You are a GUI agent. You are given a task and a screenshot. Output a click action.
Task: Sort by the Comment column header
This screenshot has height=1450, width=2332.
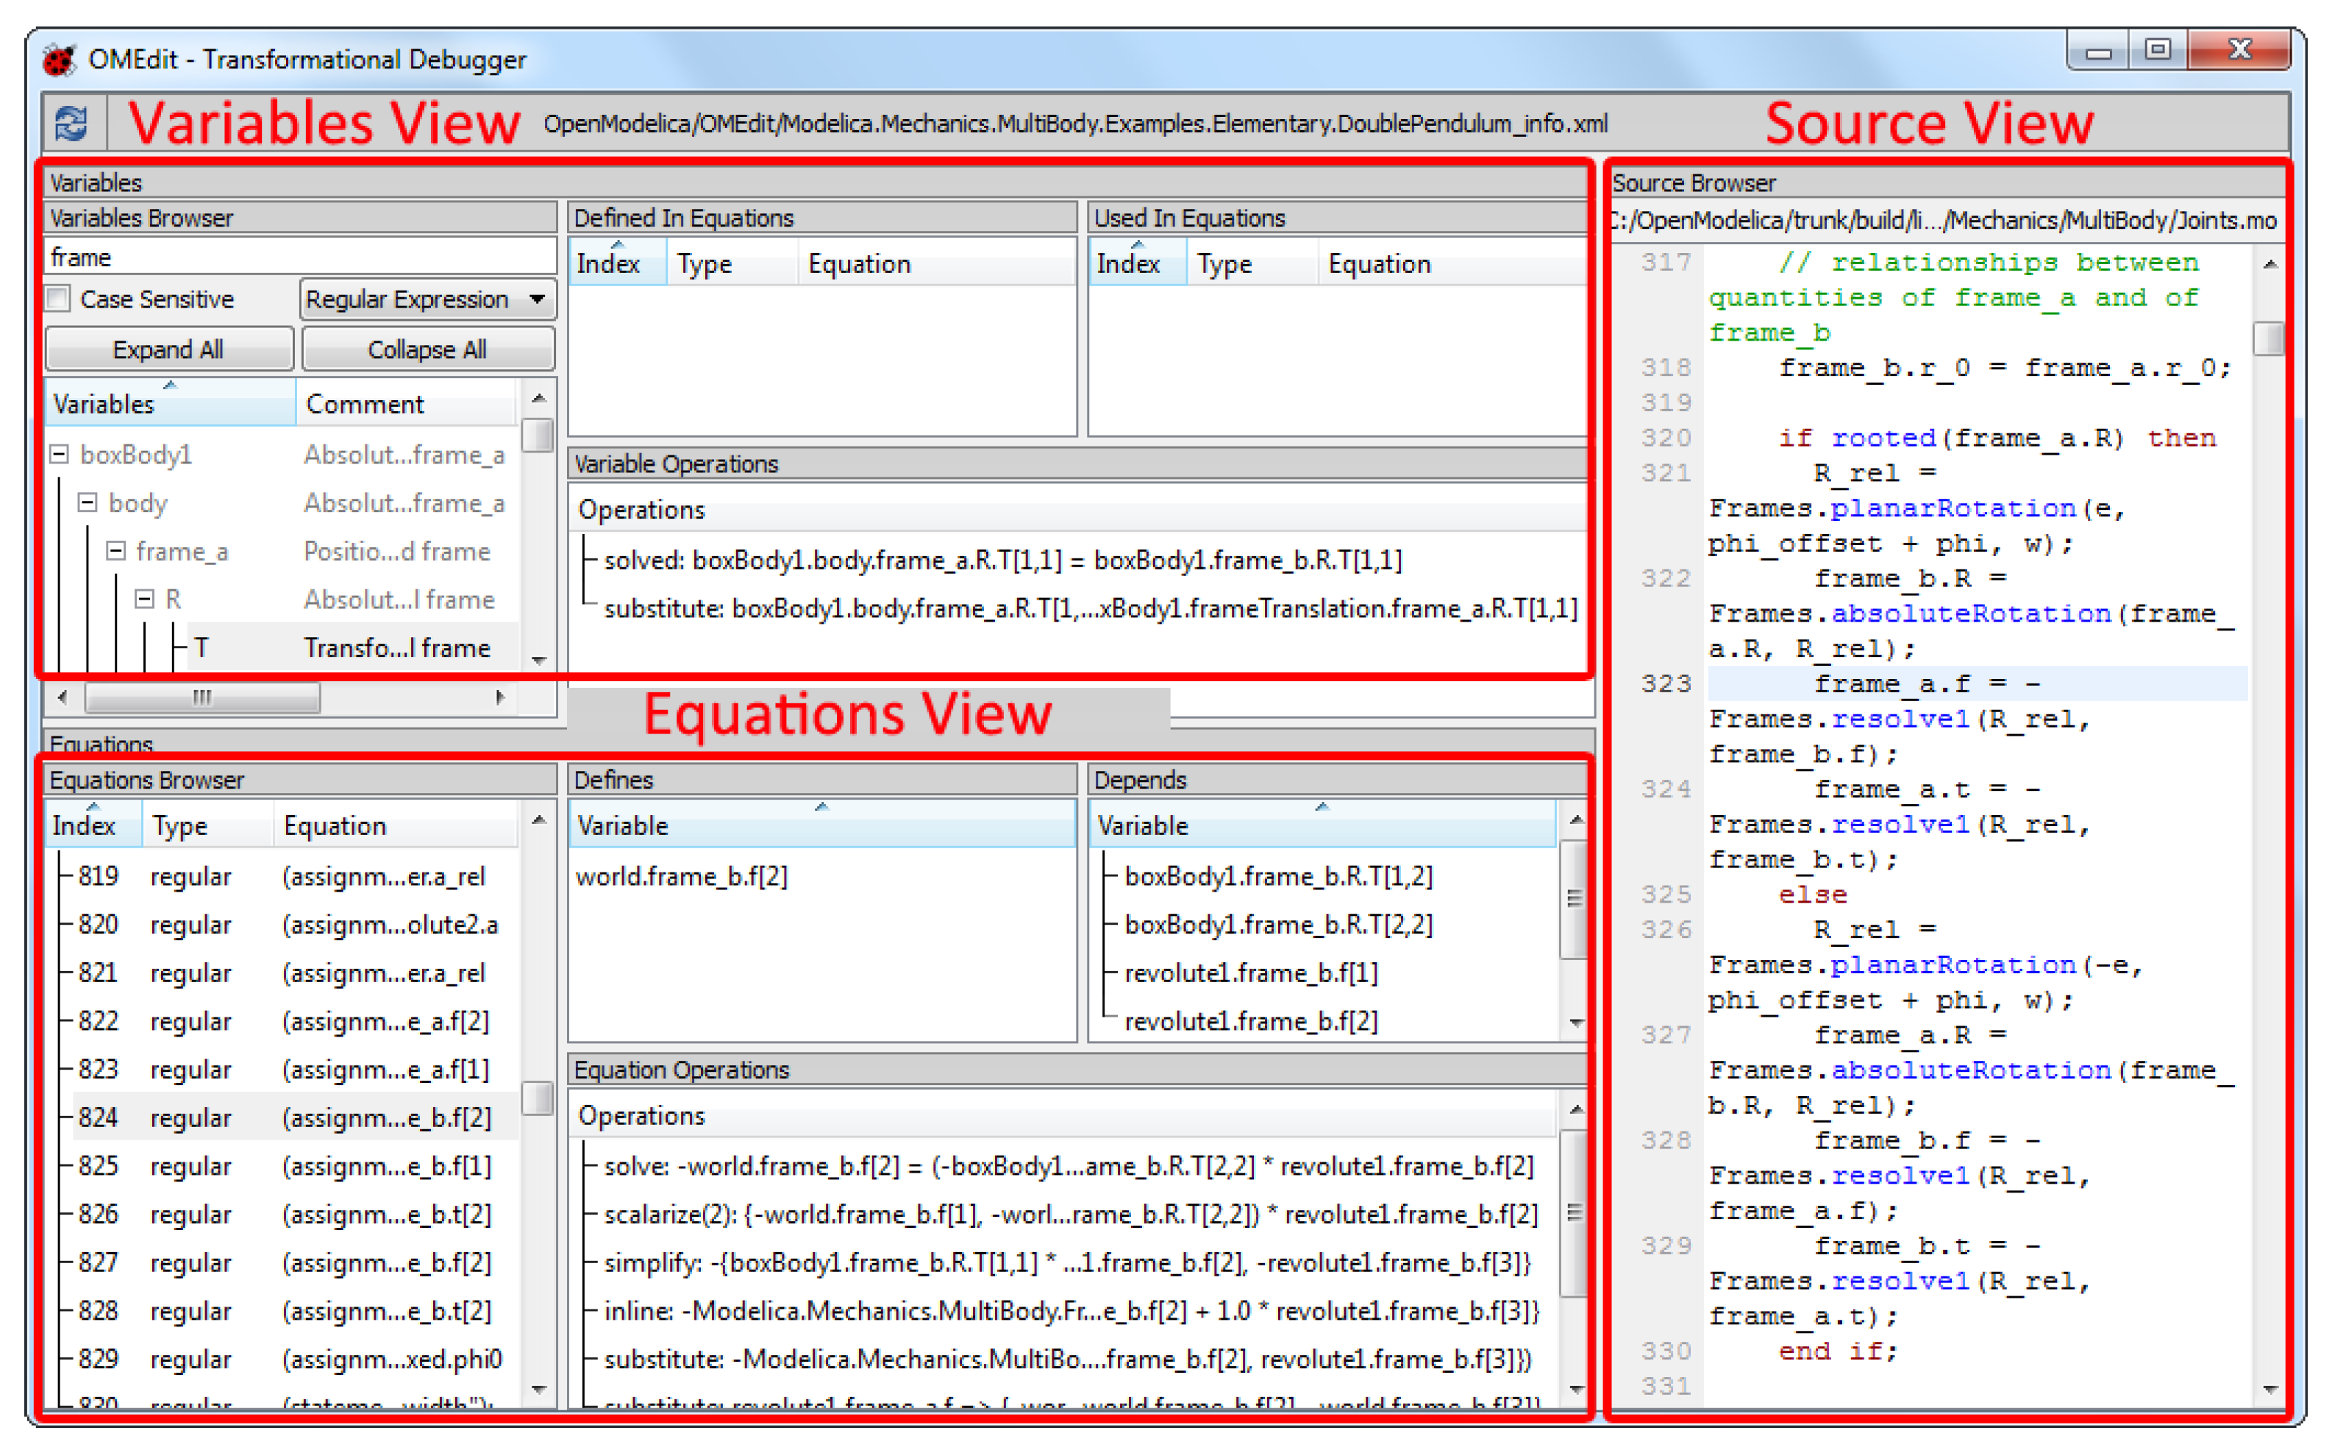(407, 404)
